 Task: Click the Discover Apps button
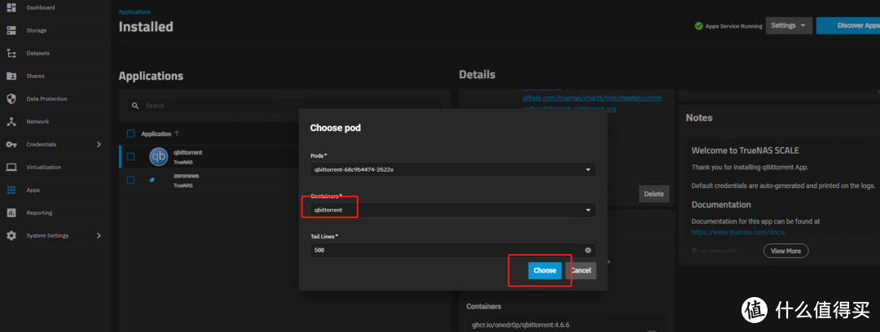pos(848,26)
